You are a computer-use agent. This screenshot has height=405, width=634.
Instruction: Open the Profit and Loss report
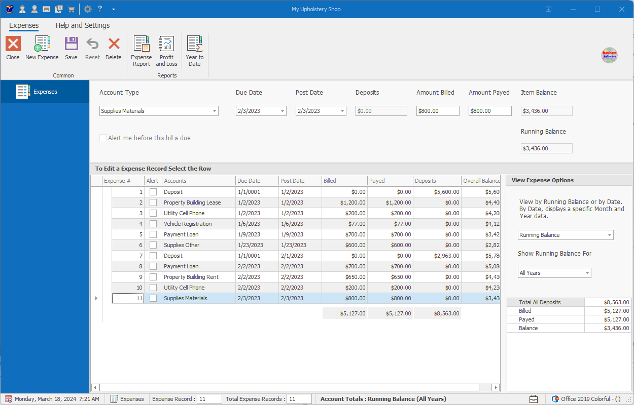click(x=166, y=49)
